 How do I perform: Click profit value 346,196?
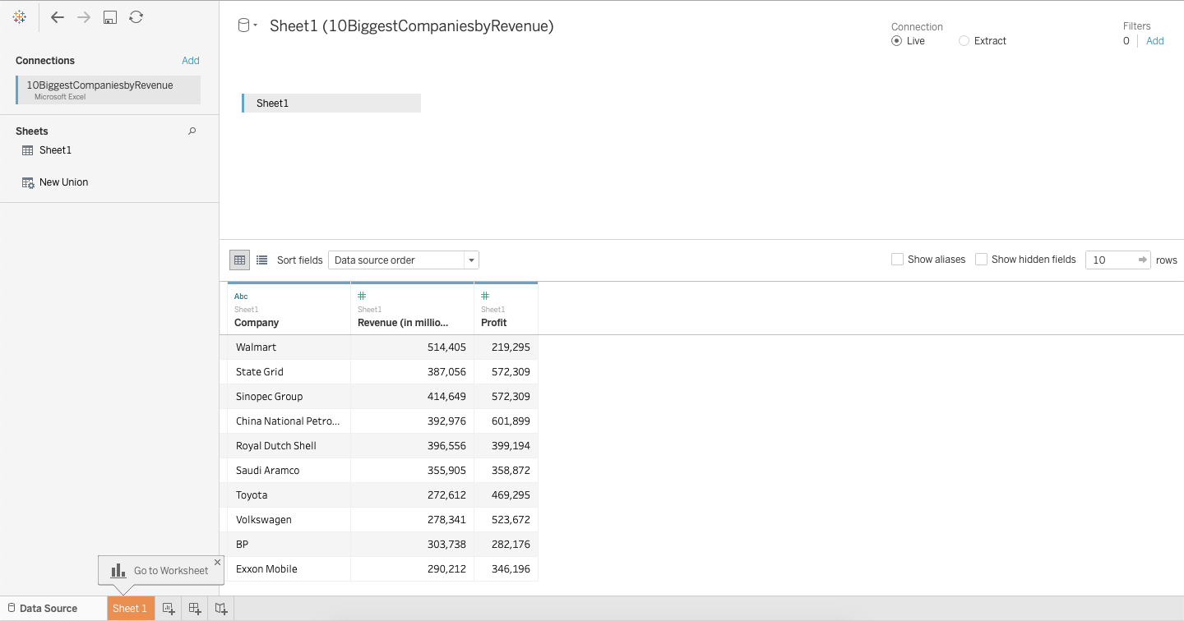tap(511, 569)
